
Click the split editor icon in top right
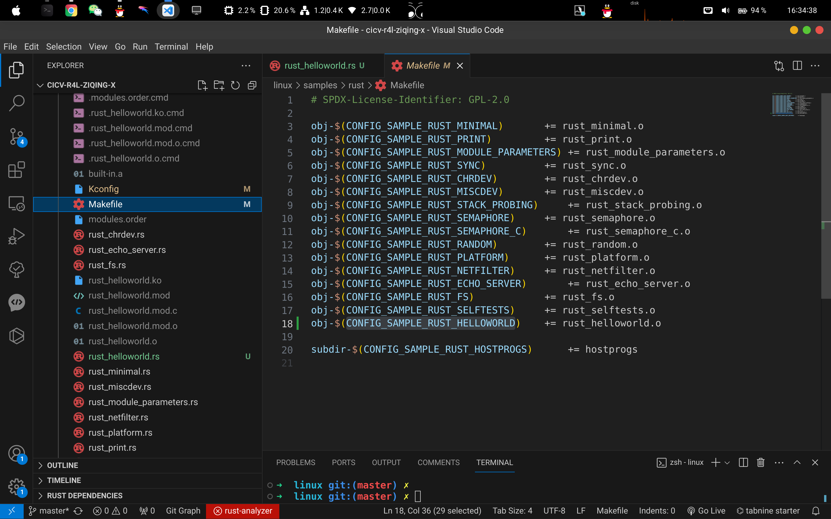pos(798,65)
